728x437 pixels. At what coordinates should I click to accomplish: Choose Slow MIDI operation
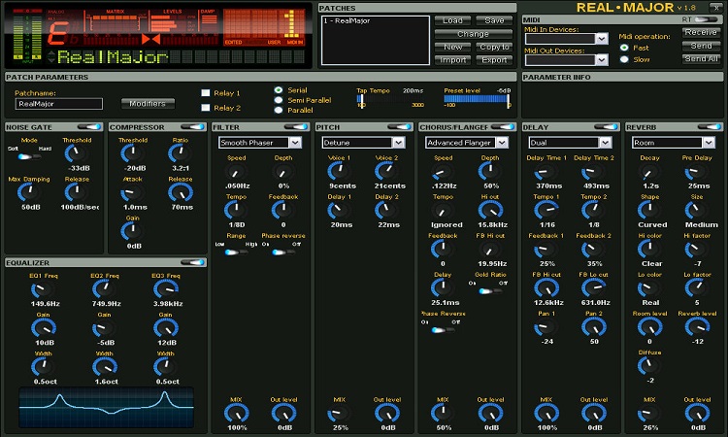point(625,59)
